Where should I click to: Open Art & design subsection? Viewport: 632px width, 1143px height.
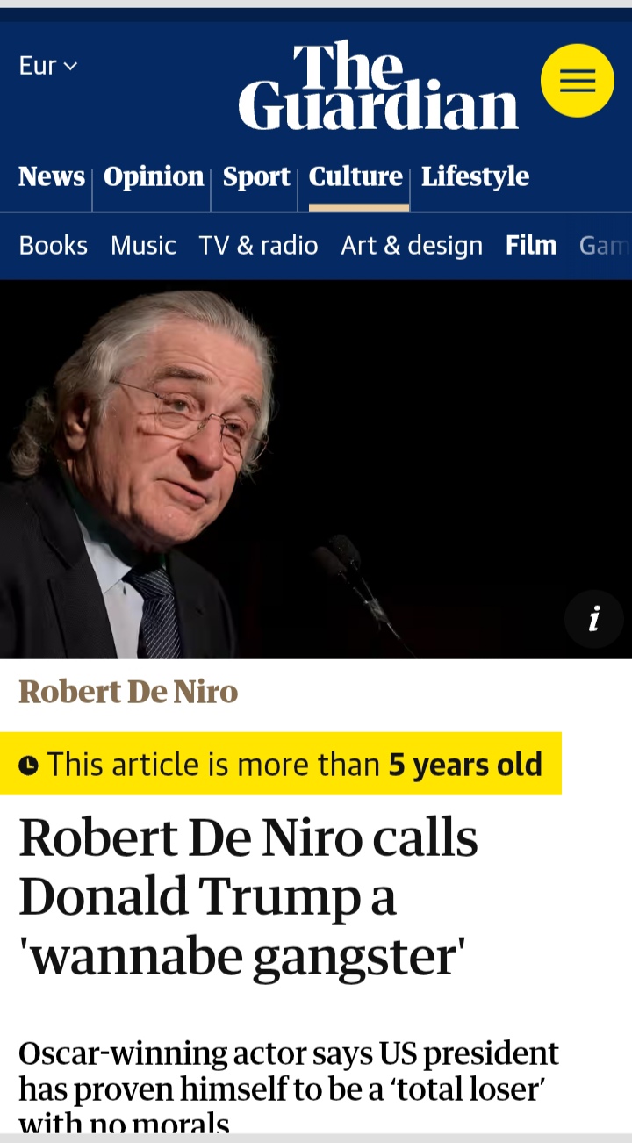[412, 245]
